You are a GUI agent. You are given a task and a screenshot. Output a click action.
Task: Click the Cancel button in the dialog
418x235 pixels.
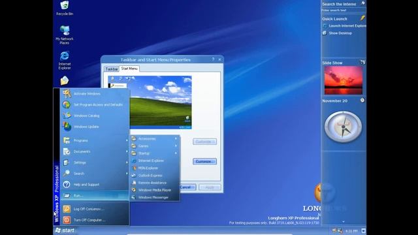point(186,187)
